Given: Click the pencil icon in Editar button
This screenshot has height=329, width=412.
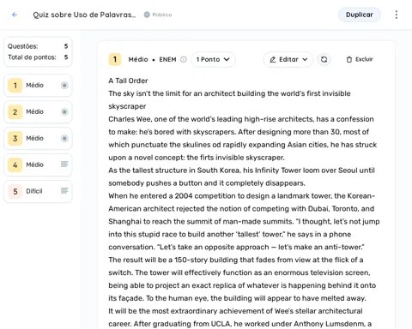Looking at the screenshot, I should (273, 59).
